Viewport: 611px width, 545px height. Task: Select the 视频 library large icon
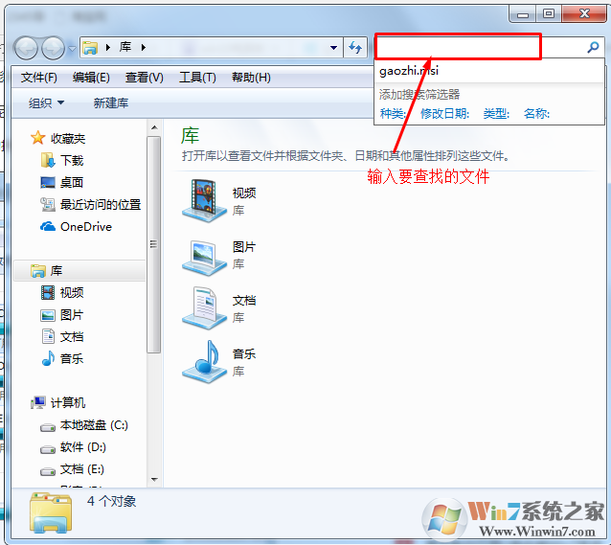pyautogui.click(x=204, y=200)
